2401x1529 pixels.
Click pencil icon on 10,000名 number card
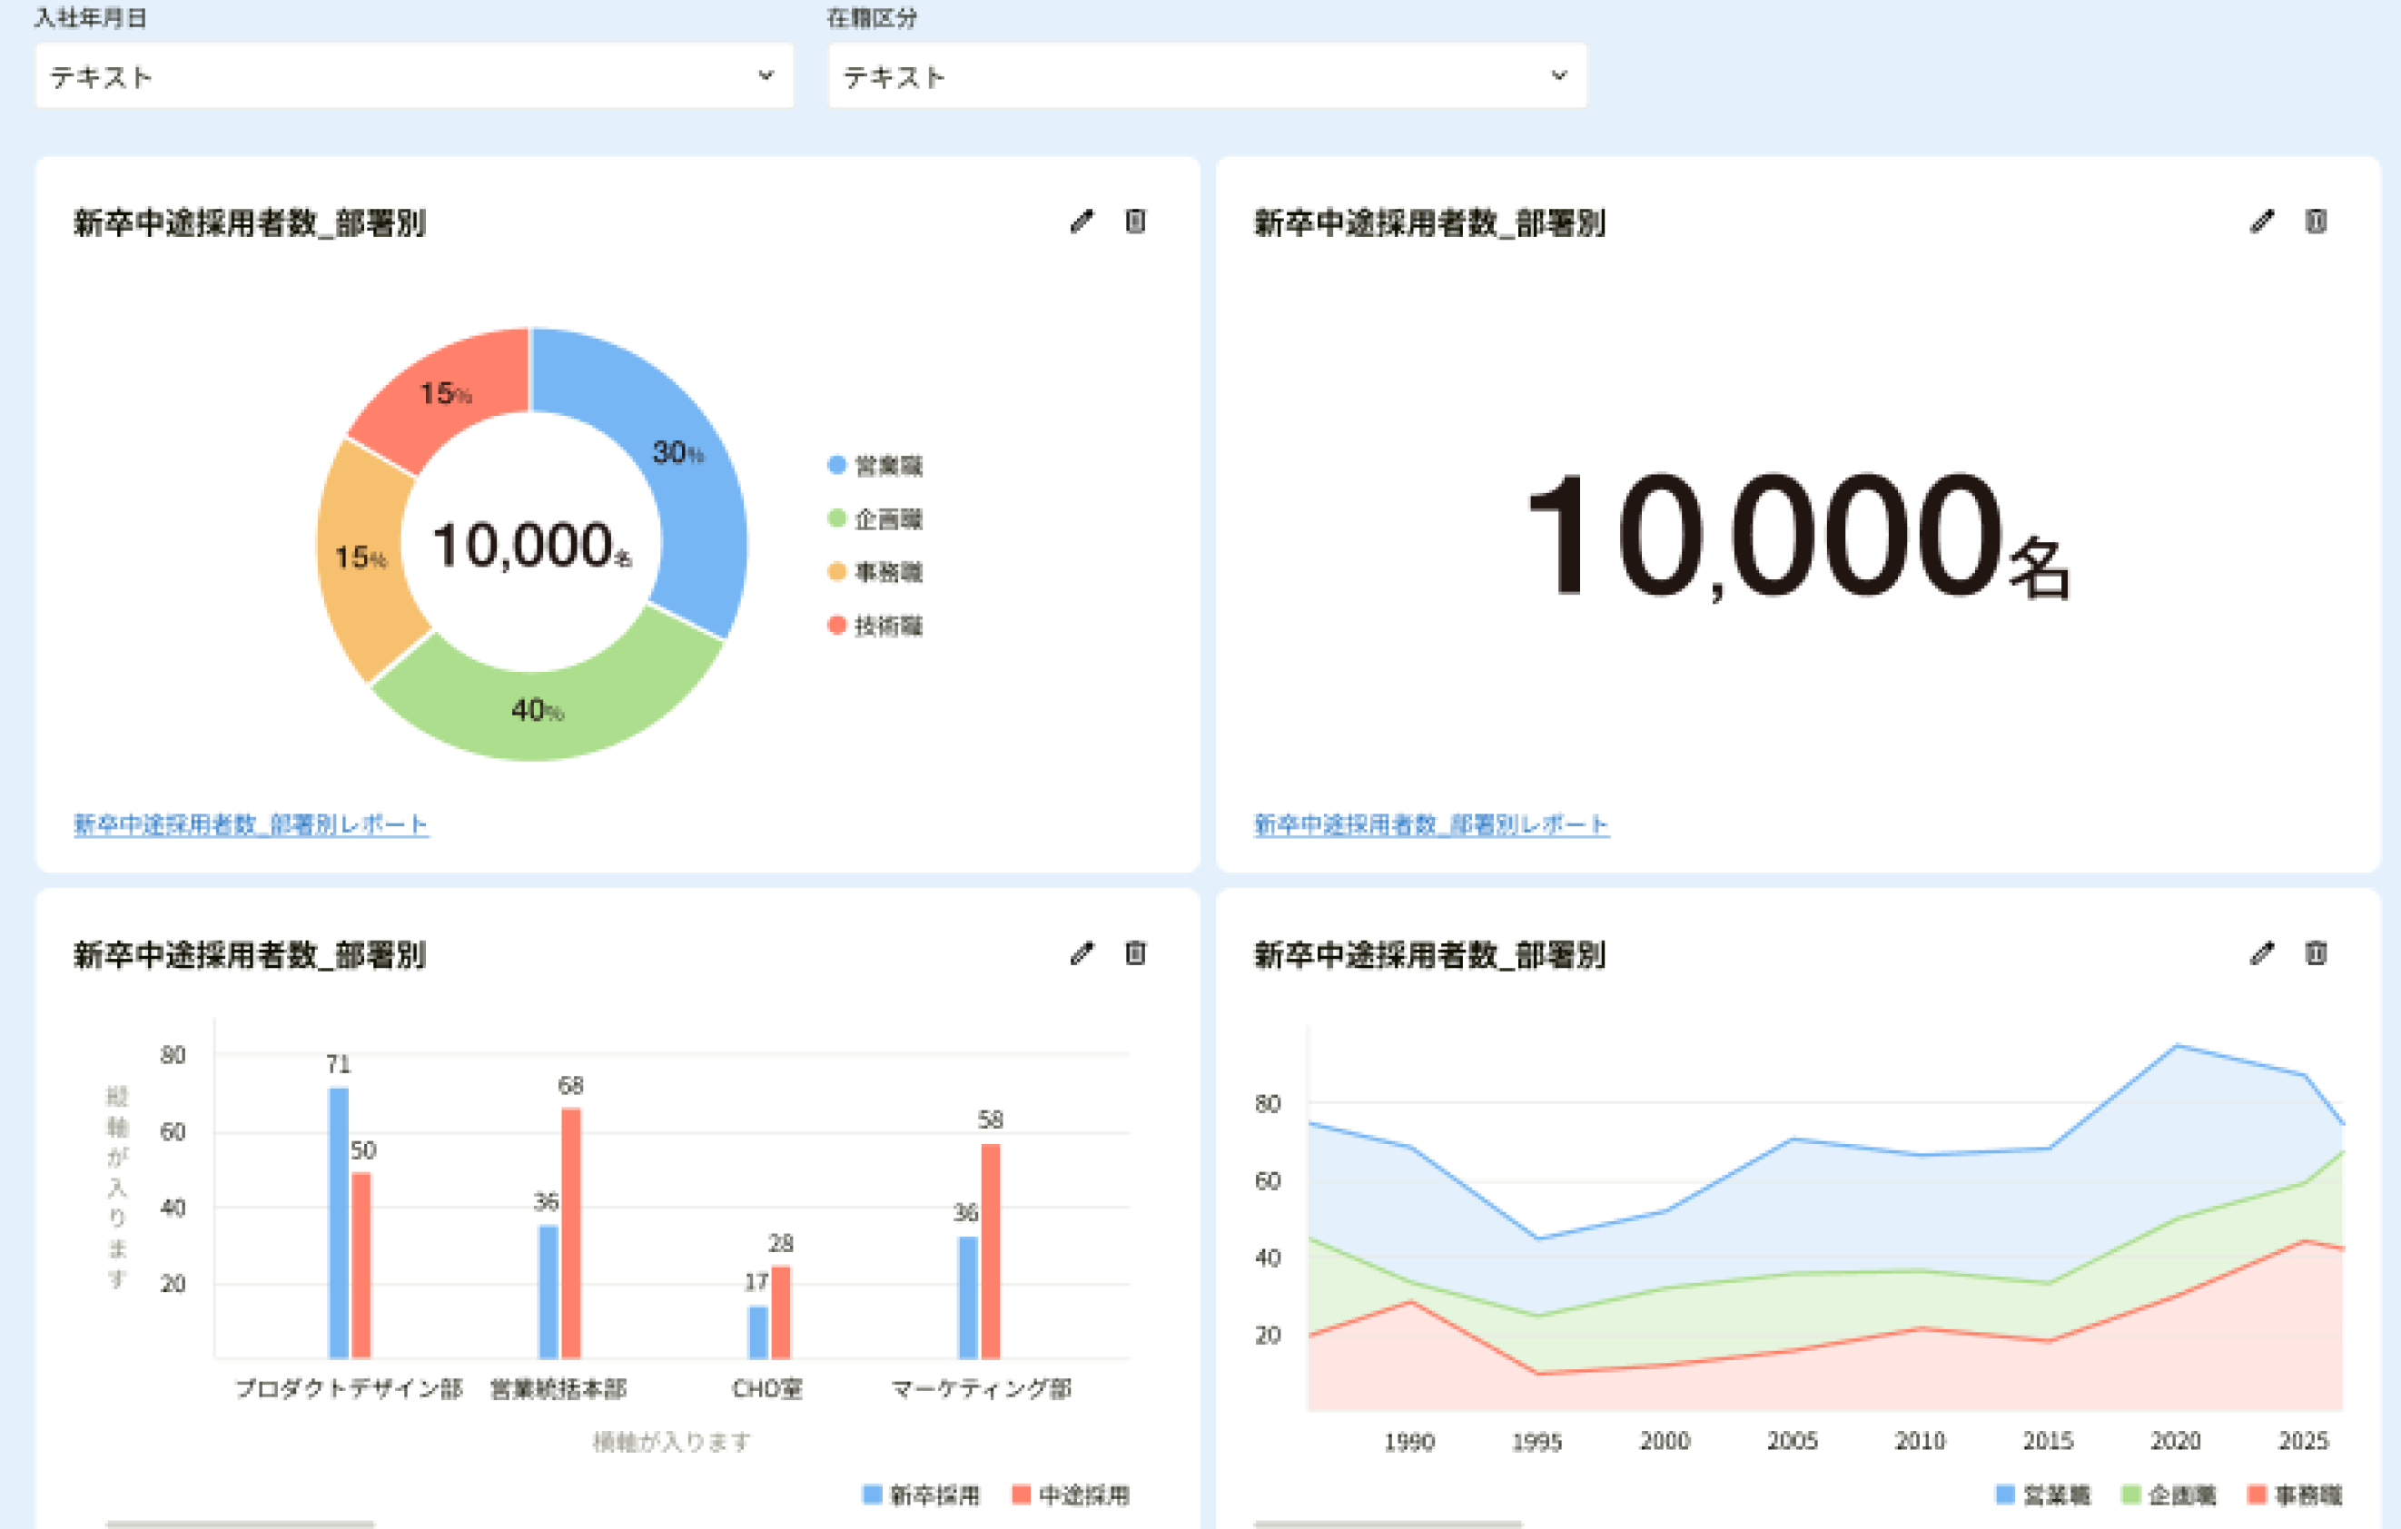coord(2262,222)
